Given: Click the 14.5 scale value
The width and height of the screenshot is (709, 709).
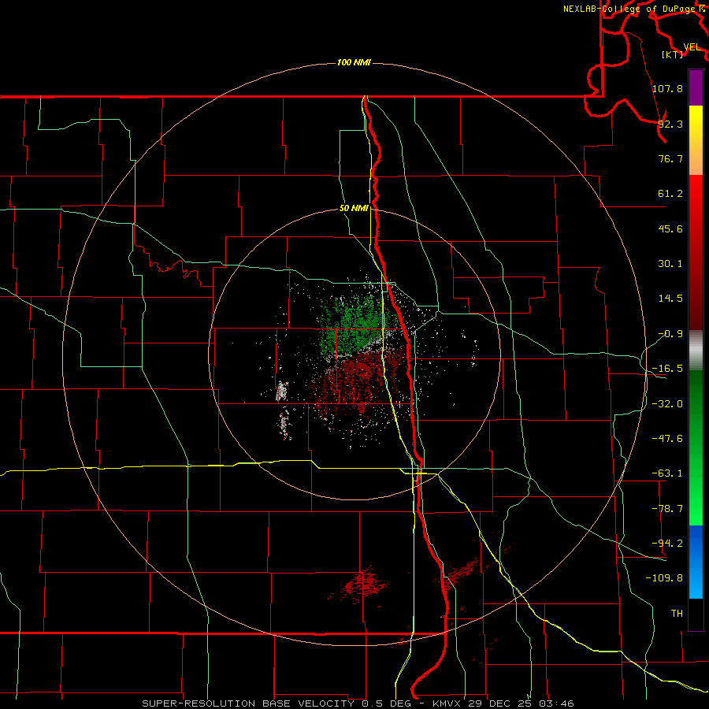Looking at the screenshot, I should (670, 299).
